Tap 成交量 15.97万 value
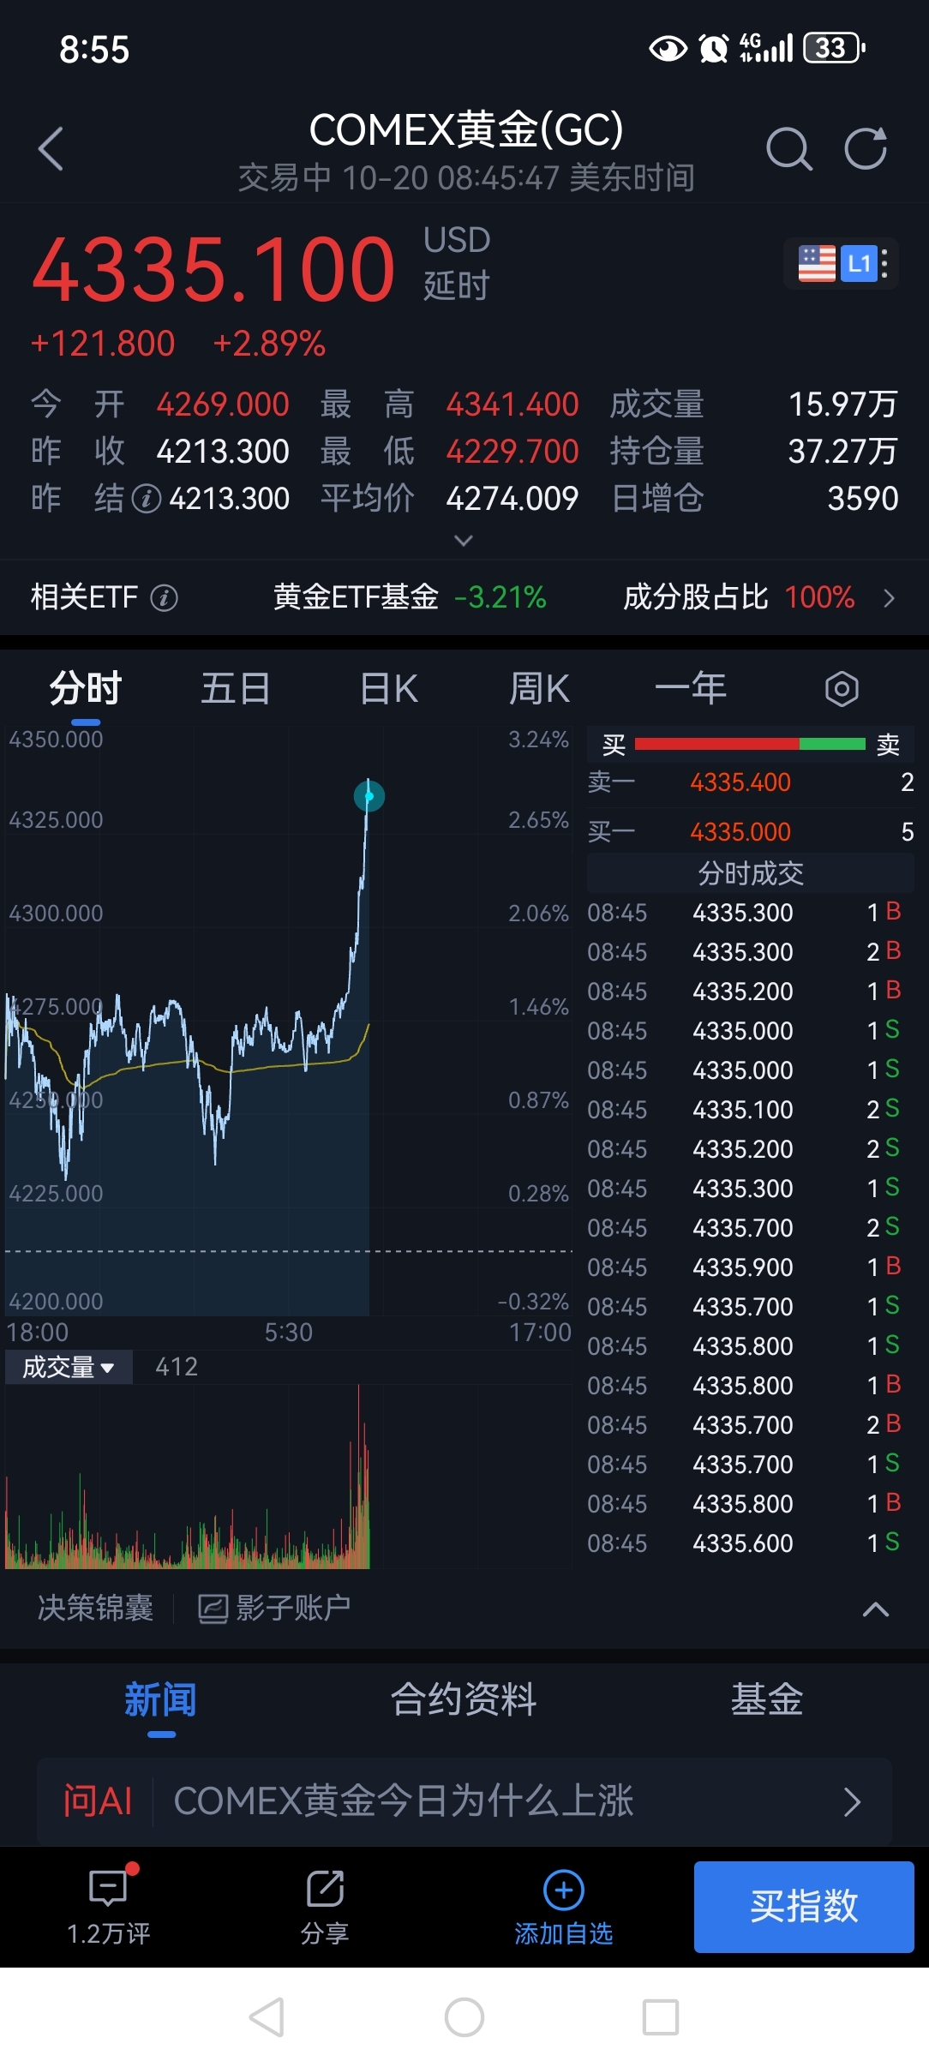929x2067 pixels. tap(842, 404)
